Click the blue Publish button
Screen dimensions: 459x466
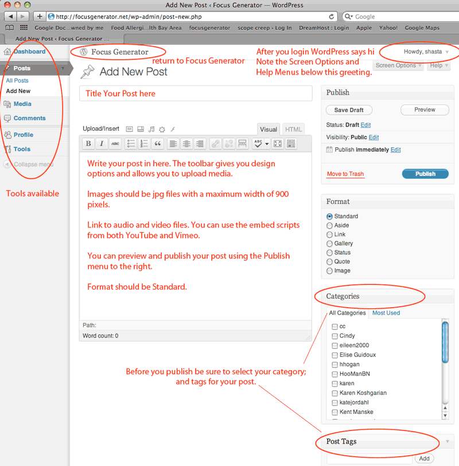click(425, 174)
